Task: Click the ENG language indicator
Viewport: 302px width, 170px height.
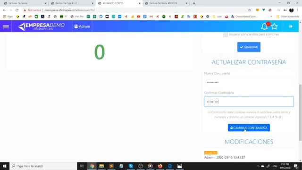Action: [275, 166]
